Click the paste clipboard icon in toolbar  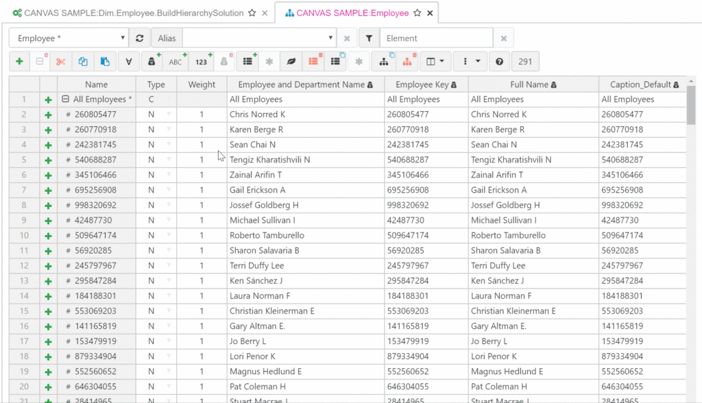point(105,62)
